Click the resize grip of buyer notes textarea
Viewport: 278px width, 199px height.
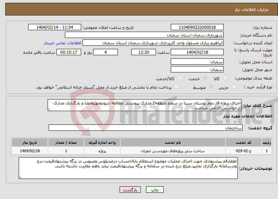click(20, 177)
